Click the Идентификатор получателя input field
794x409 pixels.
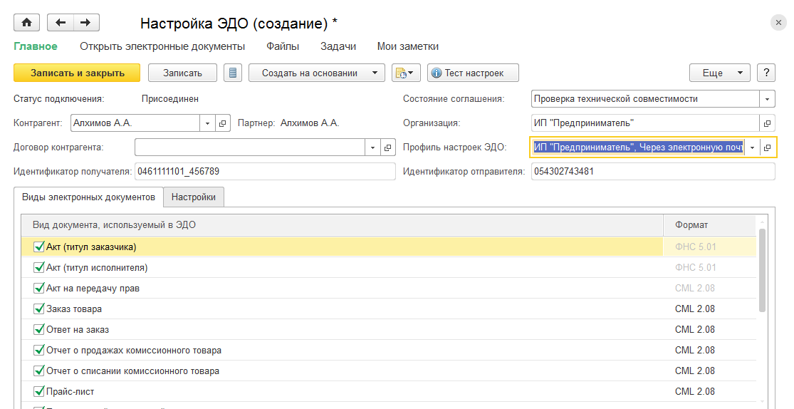pos(264,172)
